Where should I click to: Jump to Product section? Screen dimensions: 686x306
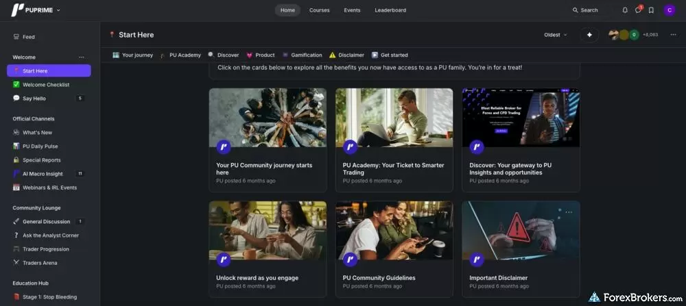tap(260, 55)
